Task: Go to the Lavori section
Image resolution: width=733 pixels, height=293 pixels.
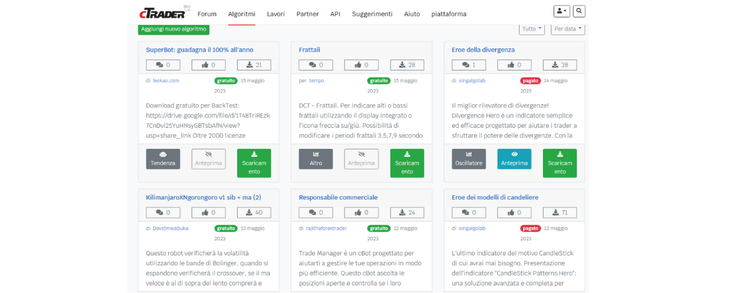Action: point(276,14)
